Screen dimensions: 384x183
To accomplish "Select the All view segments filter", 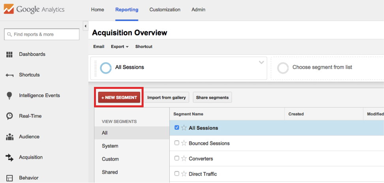I will (132, 133).
